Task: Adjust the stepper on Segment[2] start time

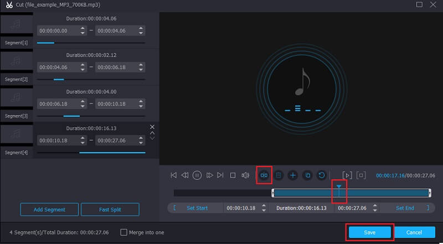Action: pos(83,67)
